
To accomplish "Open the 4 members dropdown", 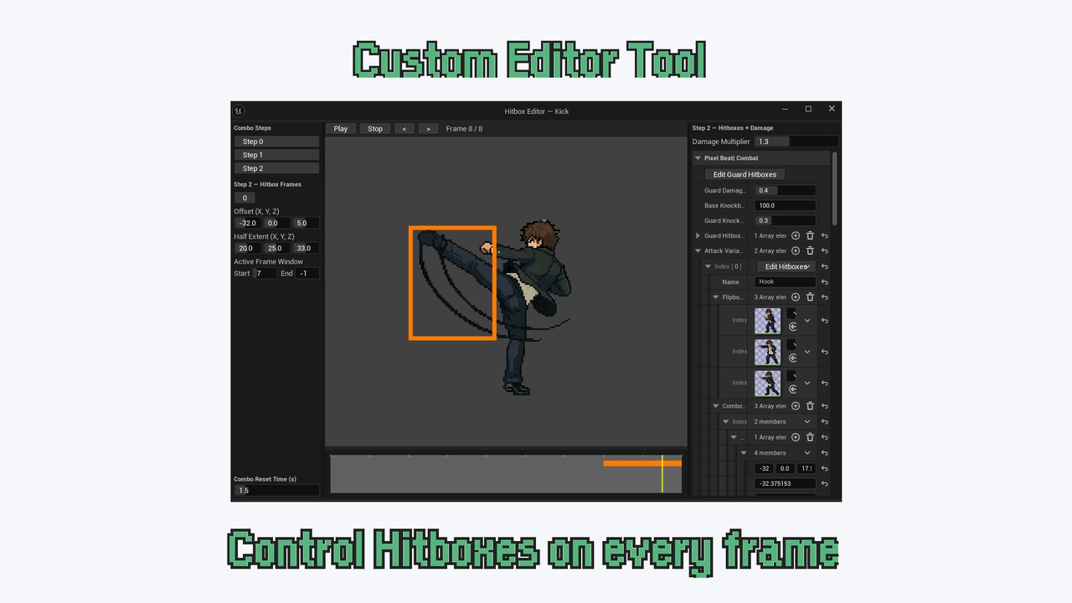I will (x=807, y=453).
